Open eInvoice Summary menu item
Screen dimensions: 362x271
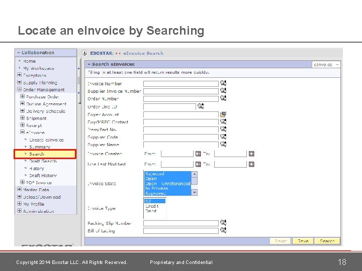pyautogui.click(x=40, y=147)
